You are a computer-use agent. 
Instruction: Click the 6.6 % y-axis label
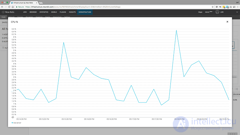(x=14, y=29)
